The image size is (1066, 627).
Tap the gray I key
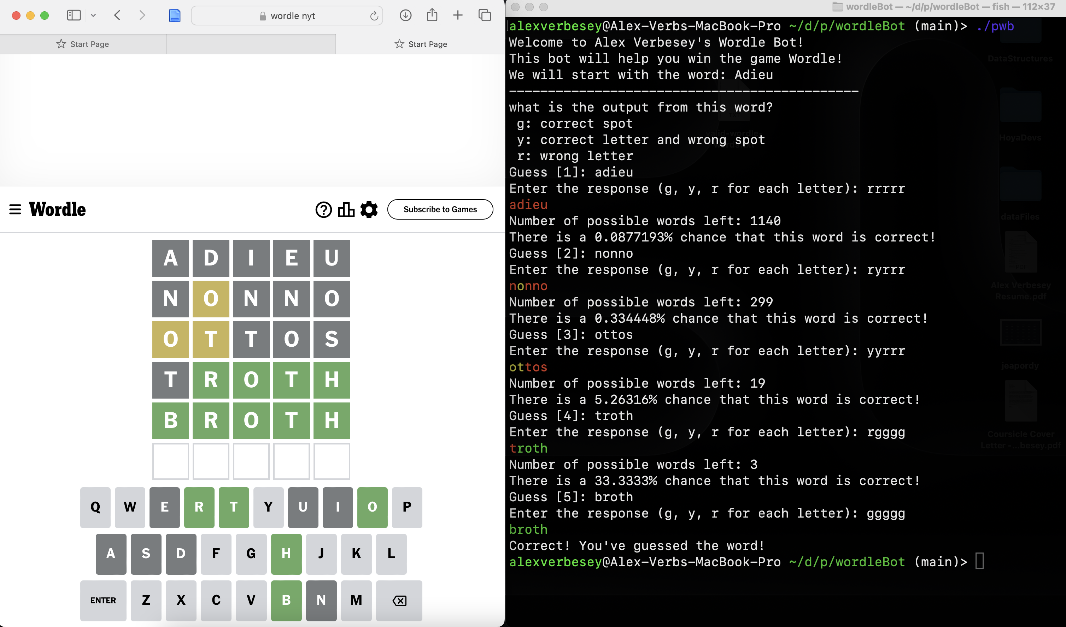coord(338,507)
